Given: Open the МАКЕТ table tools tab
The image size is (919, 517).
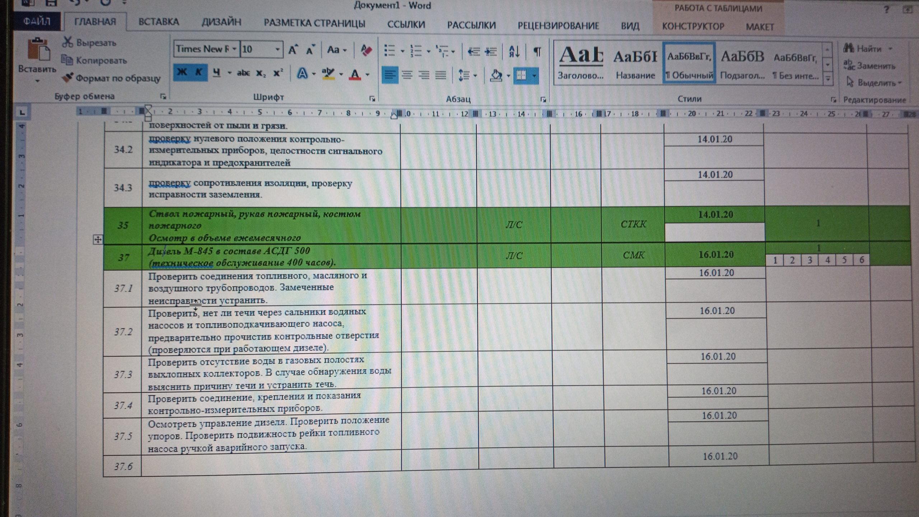Looking at the screenshot, I should coord(760,27).
